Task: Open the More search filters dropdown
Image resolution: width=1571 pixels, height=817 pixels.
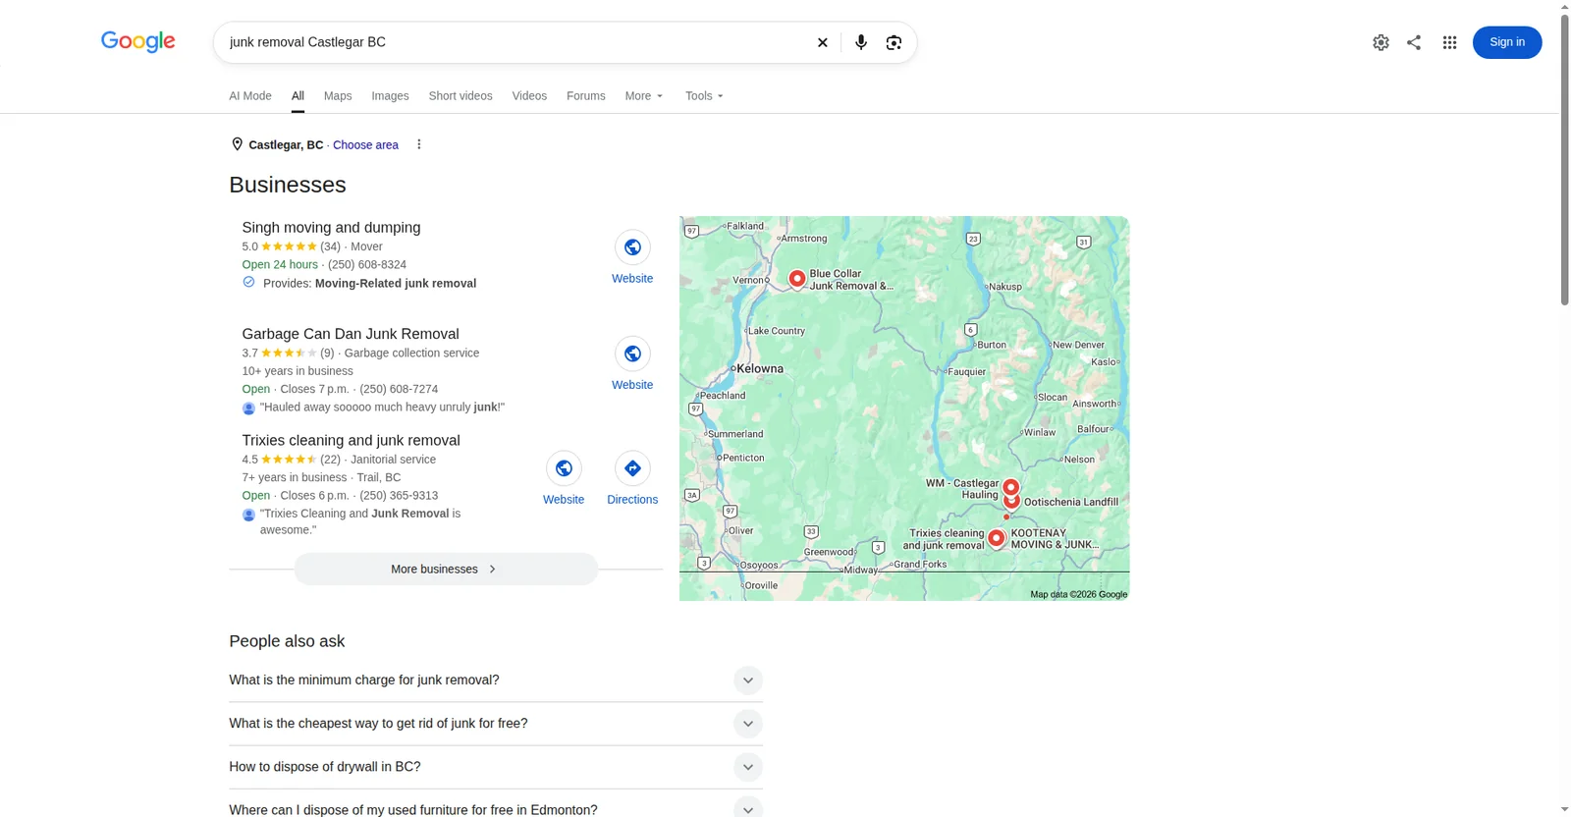Action: pyautogui.click(x=644, y=96)
